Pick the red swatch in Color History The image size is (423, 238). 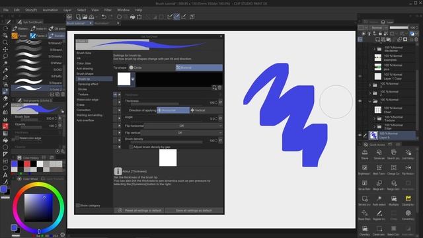click(x=27, y=164)
